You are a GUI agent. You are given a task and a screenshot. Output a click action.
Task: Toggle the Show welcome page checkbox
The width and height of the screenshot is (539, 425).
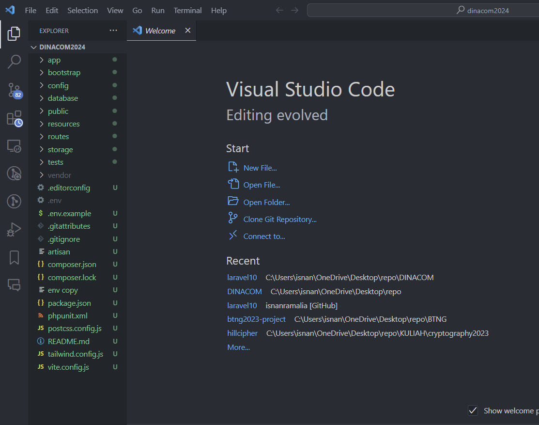pyautogui.click(x=473, y=410)
